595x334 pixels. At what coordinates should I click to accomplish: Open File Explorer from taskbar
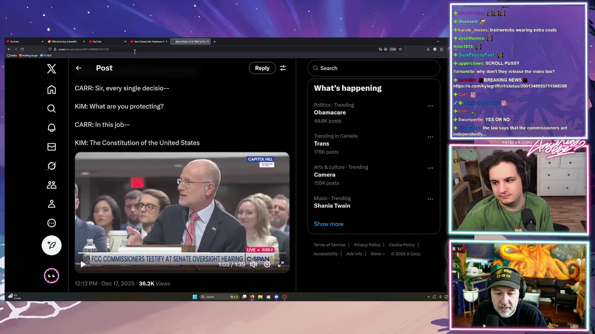coord(260,297)
